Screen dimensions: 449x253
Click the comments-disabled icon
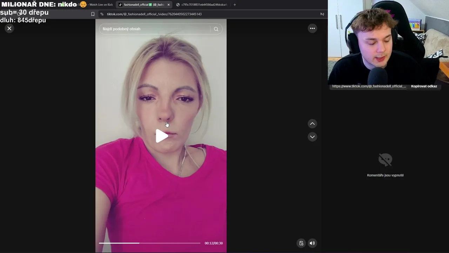tap(385, 160)
